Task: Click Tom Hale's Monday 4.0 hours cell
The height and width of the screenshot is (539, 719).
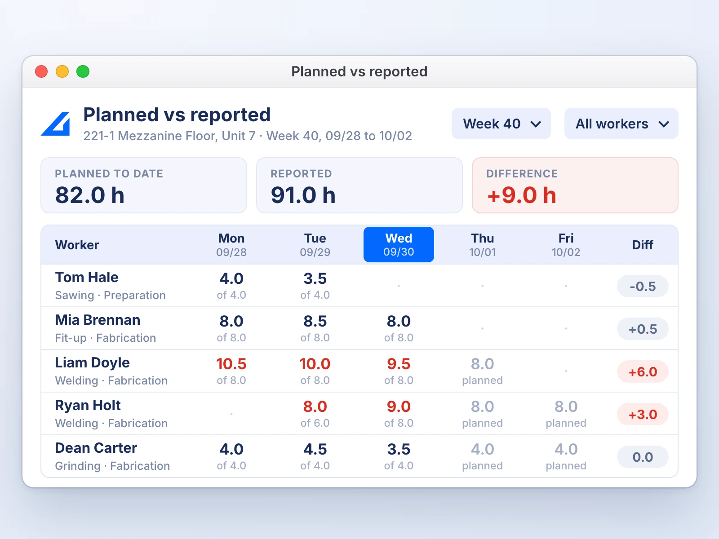Action: [x=231, y=286]
